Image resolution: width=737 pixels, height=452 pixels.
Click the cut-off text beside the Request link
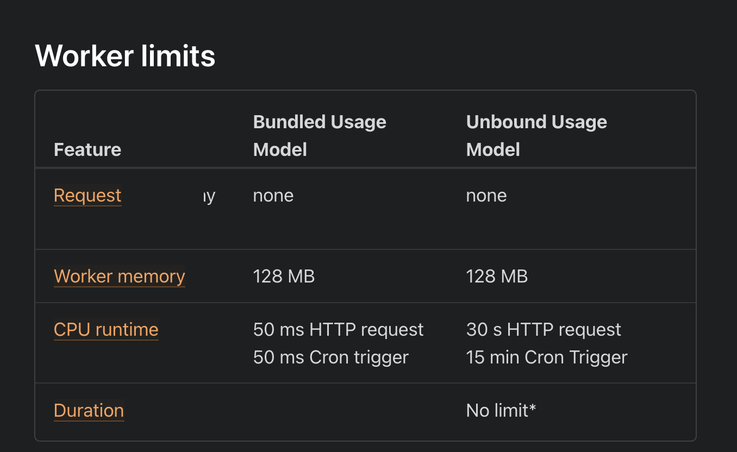pyautogui.click(x=209, y=196)
